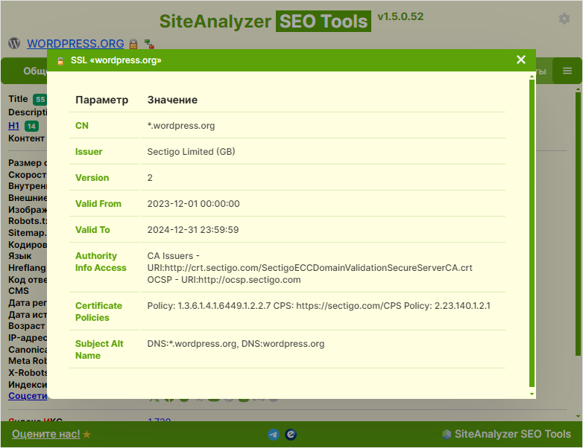The width and height of the screenshot is (583, 448).
Task: Click the SiteAnalyzer footer logo icon
Action: tap(447, 434)
